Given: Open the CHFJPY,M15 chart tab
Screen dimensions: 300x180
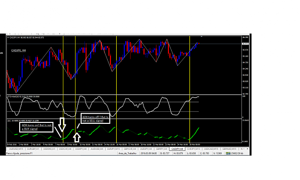Looking at the screenshot, I should [193, 149].
